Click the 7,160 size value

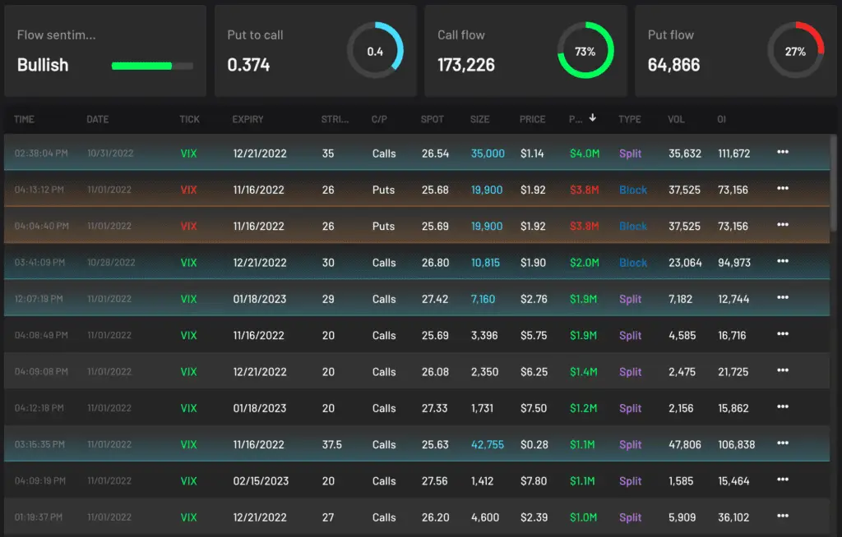tap(483, 300)
